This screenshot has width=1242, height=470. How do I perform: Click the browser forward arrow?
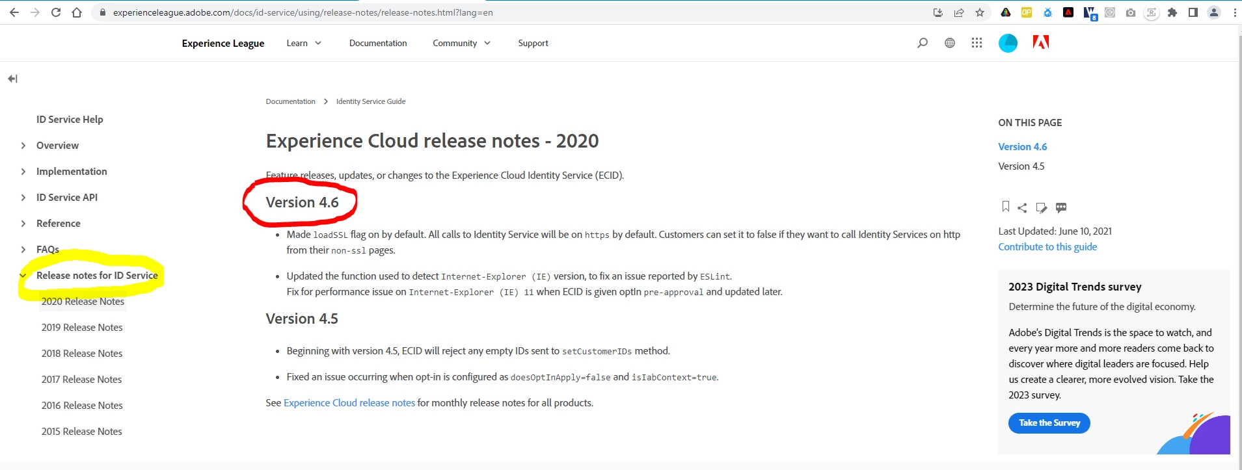tap(35, 12)
